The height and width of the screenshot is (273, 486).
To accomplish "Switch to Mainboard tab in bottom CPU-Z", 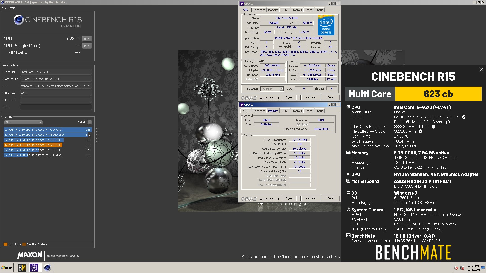I will pyautogui.click(x=259, y=111).
